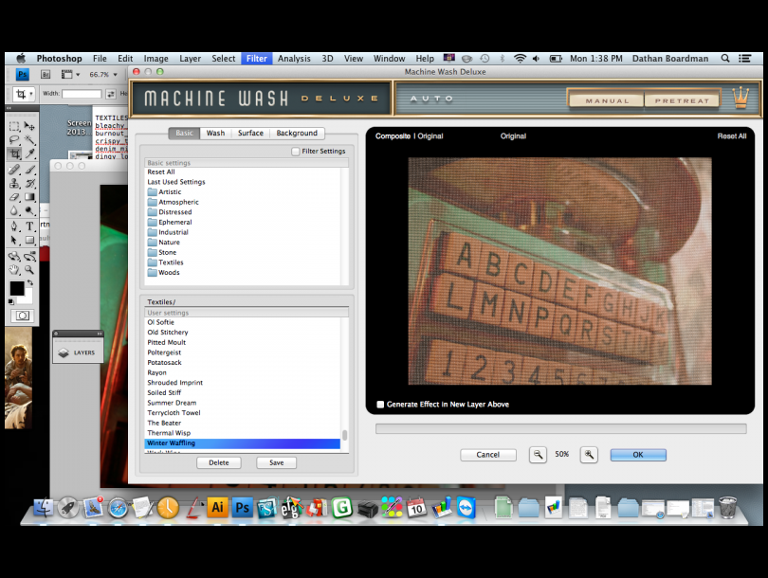The height and width of the screenshot is (578, 768).
Task: Select the Type tool
Action: pyautogui.click(x=29, y=226)
